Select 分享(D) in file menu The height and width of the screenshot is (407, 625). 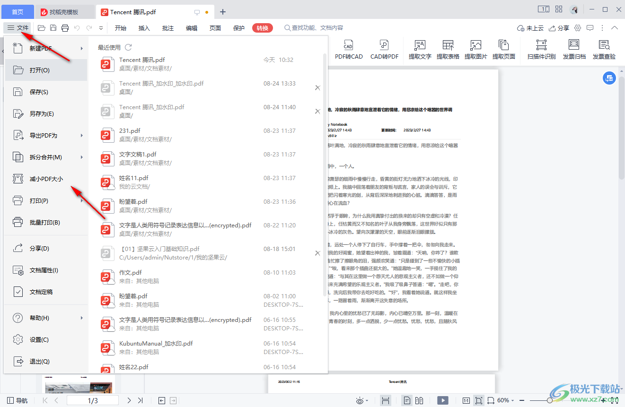[x=46, y=248]
